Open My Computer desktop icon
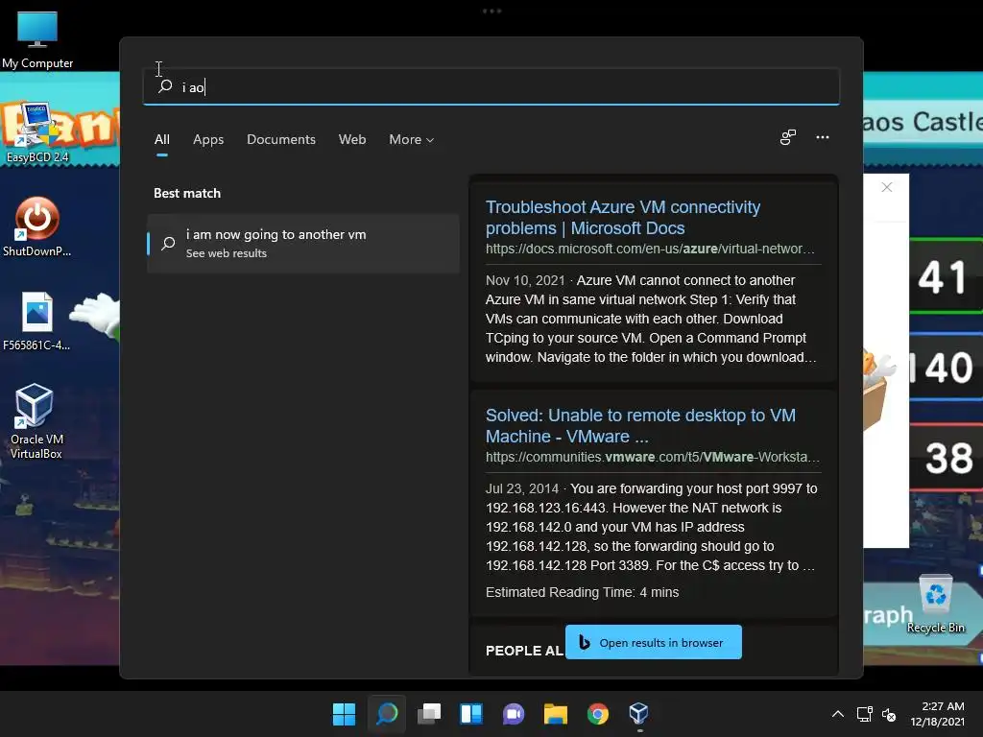The height and width of the screenshot is (737, 983). pos(37,38)
